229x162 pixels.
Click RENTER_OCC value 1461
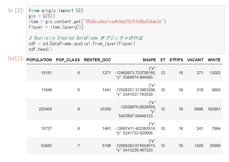click(106, 129)
